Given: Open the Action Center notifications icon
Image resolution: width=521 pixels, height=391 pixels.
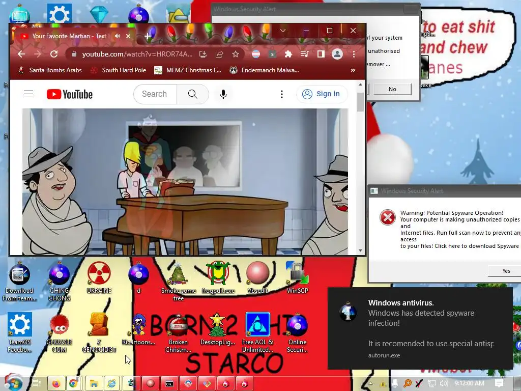Looking at the screenshot, I should pyautogui.click(x=499, y=383).
